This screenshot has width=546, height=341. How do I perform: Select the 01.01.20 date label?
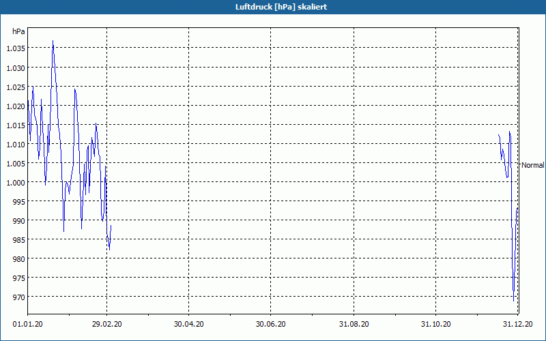(27, 324)
